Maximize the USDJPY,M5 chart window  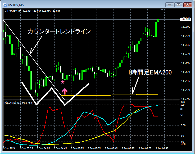click(x=178, y=5)
